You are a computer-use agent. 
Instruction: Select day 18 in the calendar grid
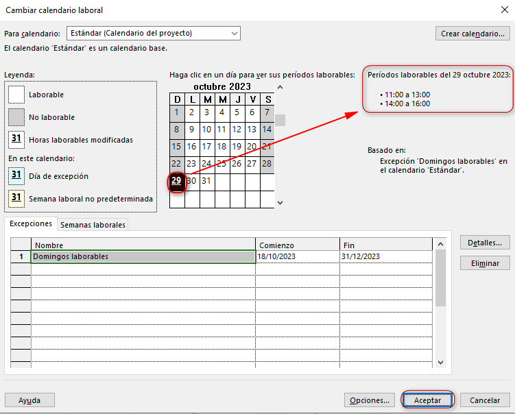pyautogui.click(x=221, y=146)
